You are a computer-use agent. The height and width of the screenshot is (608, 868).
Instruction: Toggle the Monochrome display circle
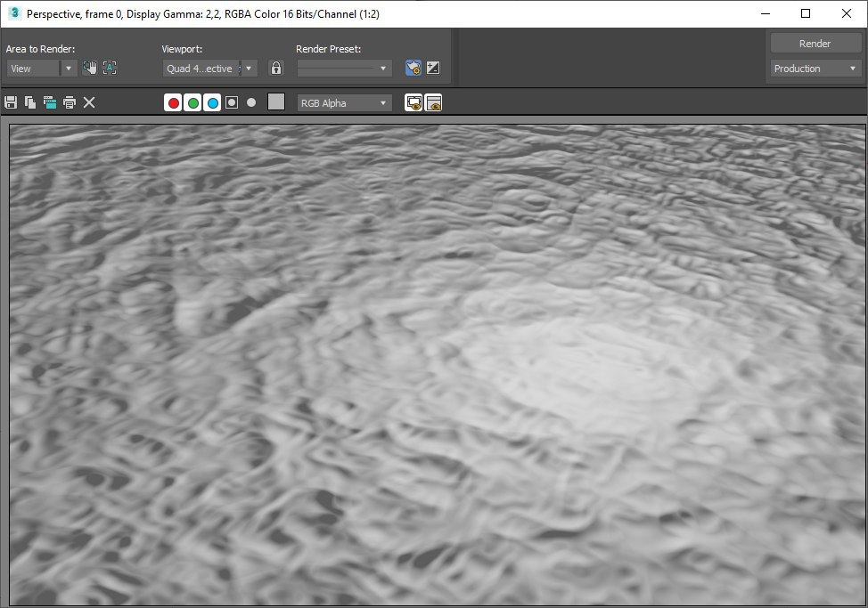(x=251, y=102)
